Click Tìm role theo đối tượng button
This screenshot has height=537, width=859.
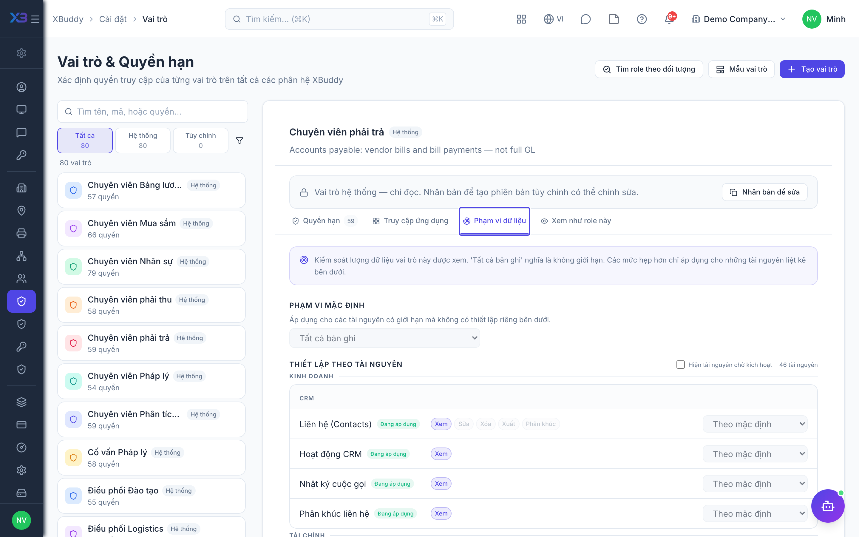(649, 69)
